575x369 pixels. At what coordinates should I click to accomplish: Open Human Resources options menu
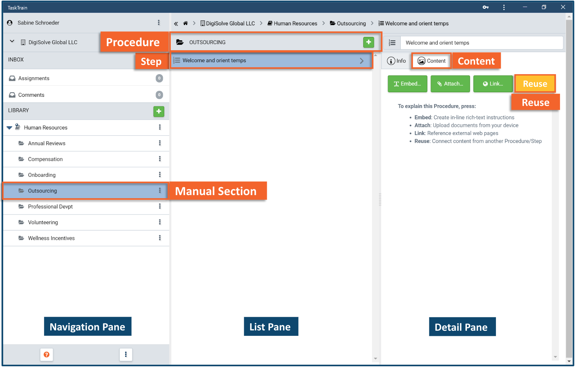(160, 127)
